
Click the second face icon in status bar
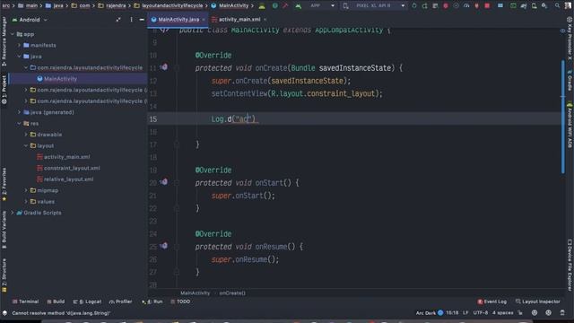[548, 313]
